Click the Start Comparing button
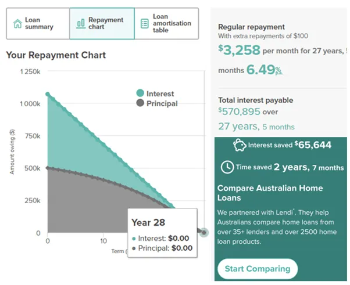 pos(258,269)
